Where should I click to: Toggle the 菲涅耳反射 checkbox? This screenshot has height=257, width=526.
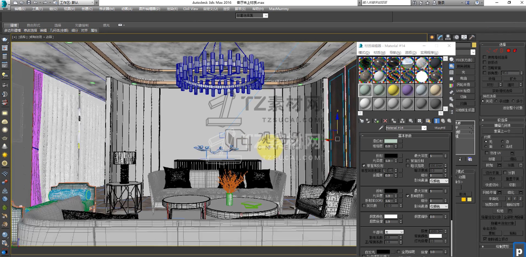[364, 165]
